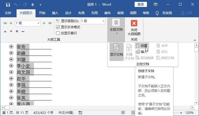The height and width of the screenshot is (116, 199).
Task: Click the 拆分 subdocument button
Action: tap(162, 52)
